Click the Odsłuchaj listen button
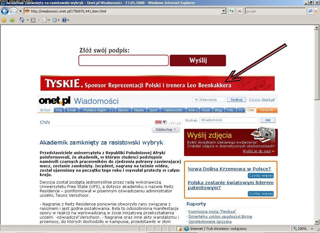The height and width of the screenshot is (233, 320). [x=166, y=129]
